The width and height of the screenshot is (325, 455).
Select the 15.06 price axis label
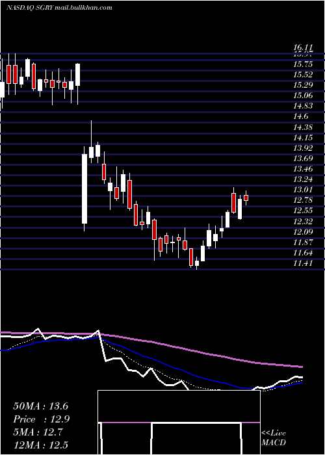(x=303, y=96)
